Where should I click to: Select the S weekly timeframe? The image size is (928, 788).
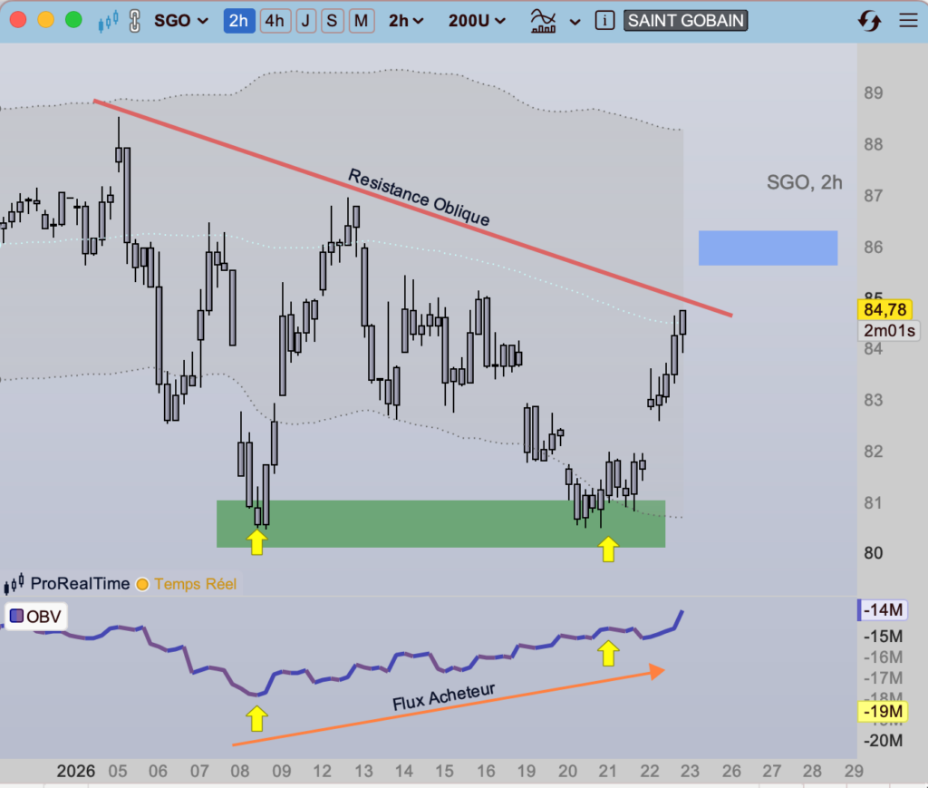point(333,21)
